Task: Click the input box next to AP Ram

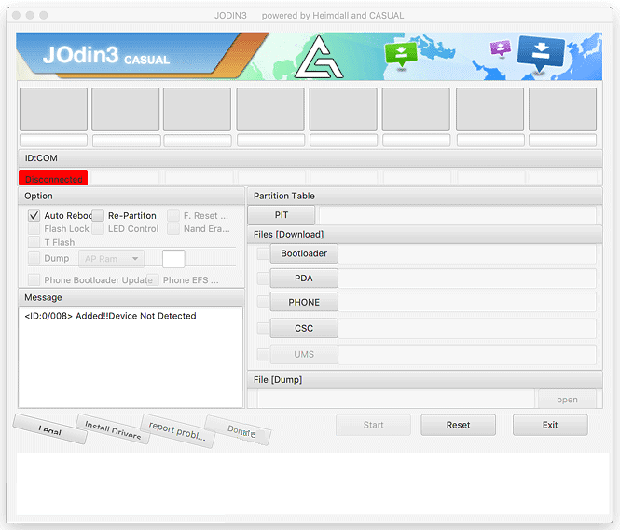Action: pyautogui.click(x=173, y=259)
